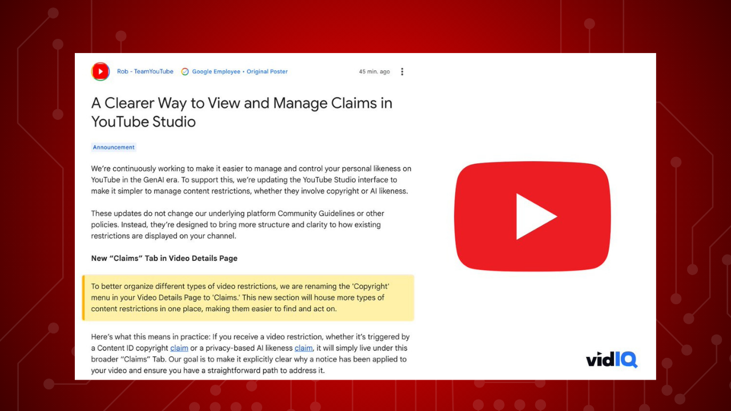Click the '45 min. ago' timestamp
This screenshot has height=411, width=731.
click(375, 72)
